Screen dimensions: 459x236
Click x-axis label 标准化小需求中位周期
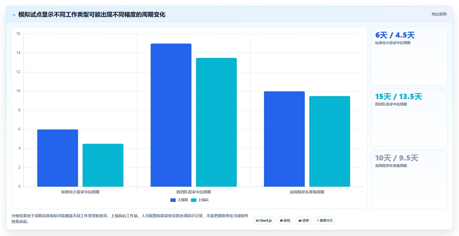pyautogui.click(x=80, y=192)
